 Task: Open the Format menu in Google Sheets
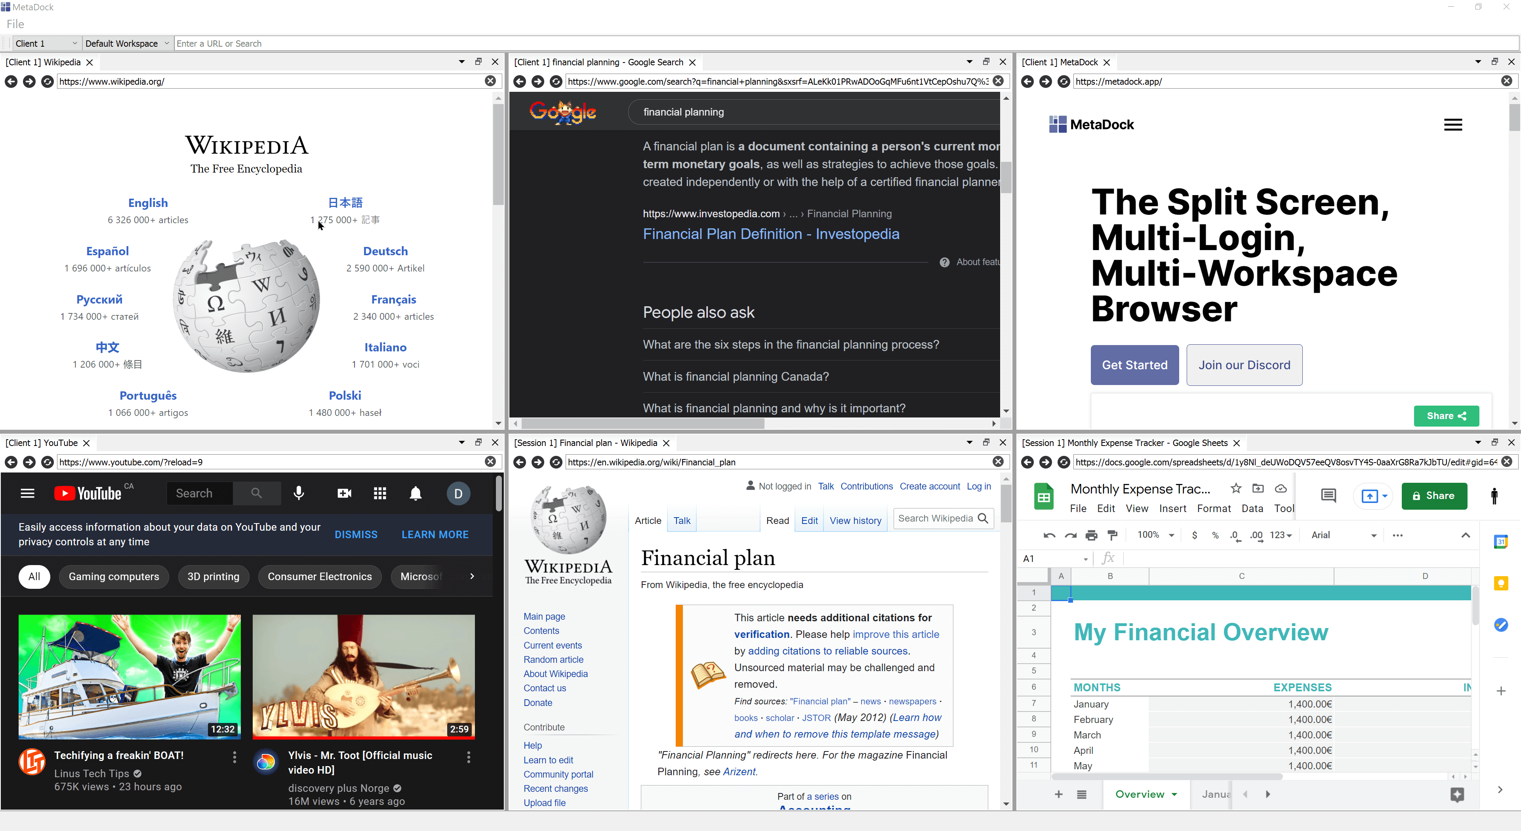pyautogui.click(x=1213, y=508)
